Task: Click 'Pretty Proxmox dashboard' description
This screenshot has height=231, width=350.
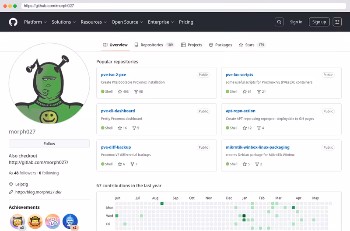Action: [x=122, y=119]
